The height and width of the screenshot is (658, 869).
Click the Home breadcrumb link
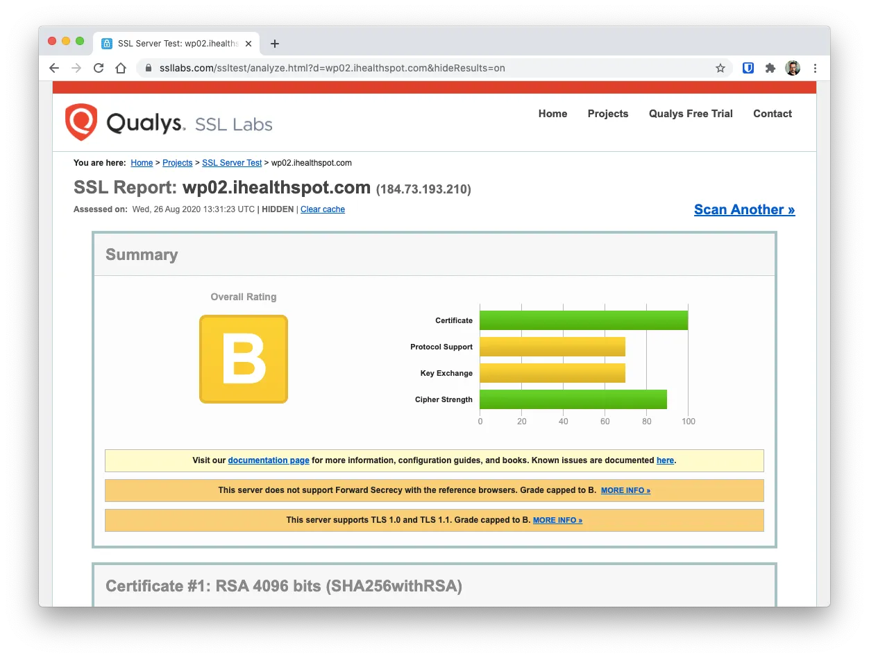pyautogui.click(x=142, y=163)
